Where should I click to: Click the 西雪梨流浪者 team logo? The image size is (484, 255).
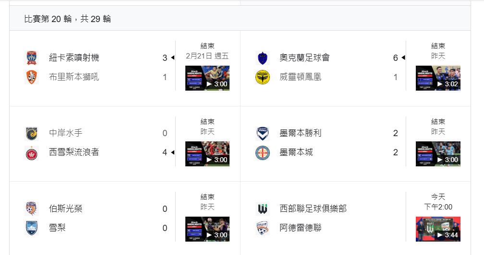pyautogui.click(x=32, y=152)
